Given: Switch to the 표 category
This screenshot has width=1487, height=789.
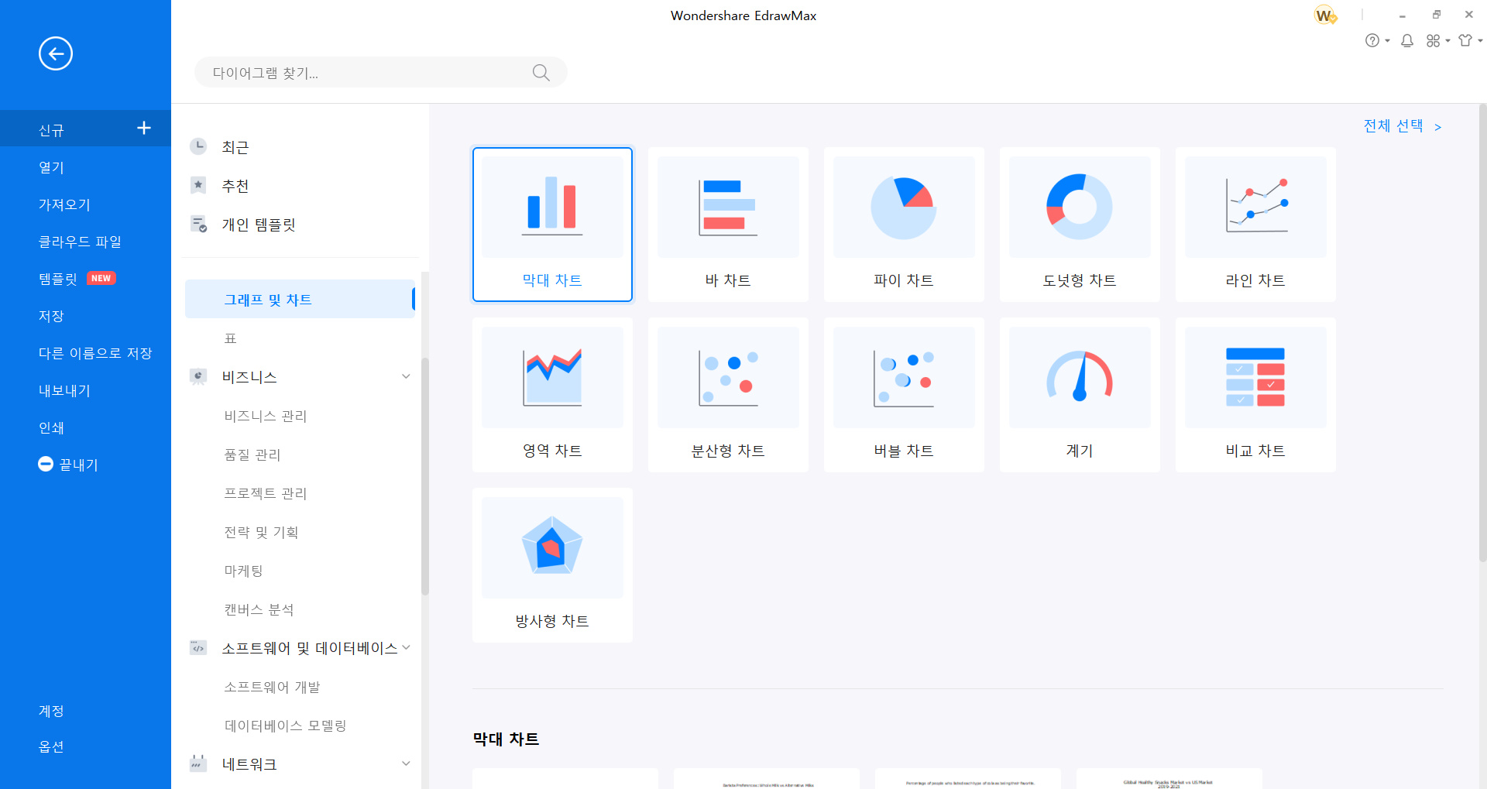Looking at the screenshot, I should (230, 338).
